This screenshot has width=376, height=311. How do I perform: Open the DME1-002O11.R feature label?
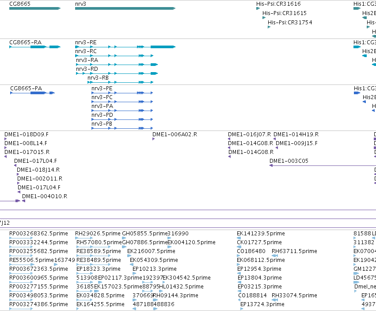[x=40, y=179]
